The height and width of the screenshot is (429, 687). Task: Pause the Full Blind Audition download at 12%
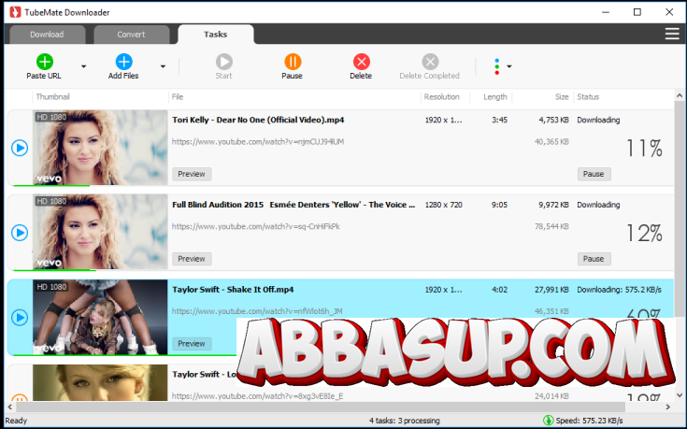[594, 259]
